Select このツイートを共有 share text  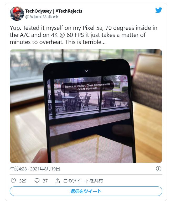tap(83, 181)
